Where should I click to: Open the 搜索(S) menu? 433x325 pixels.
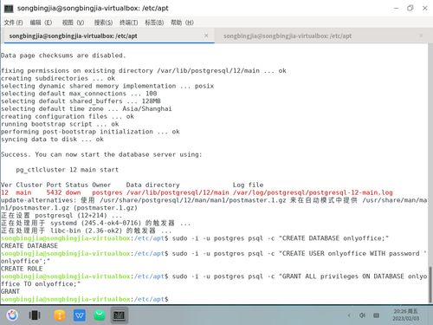pos(103,23)
